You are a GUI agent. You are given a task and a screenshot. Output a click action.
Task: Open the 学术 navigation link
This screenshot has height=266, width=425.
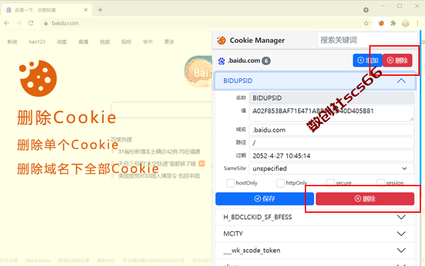coord(148,42)
